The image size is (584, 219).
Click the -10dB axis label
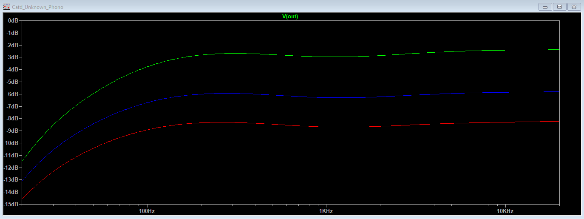[x=11, y=143]
